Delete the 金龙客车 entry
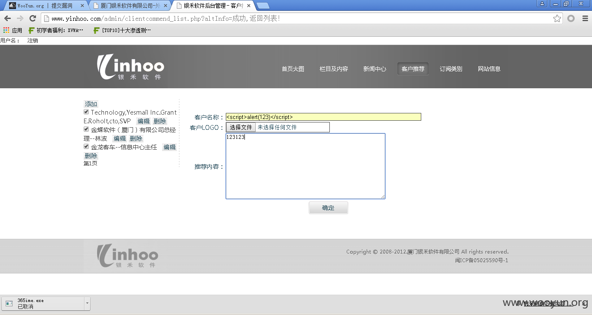The width and height of the screenshot is (592, 315). tap(91, 156)
